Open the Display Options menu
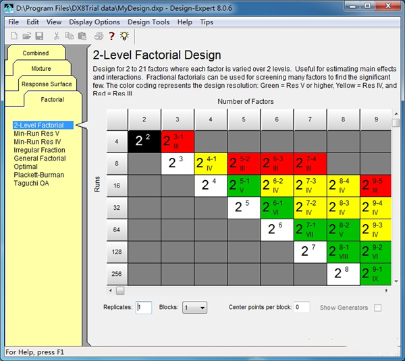Viewport: 405px width, 361px height. pyautogui.click(x=94, y=22)
